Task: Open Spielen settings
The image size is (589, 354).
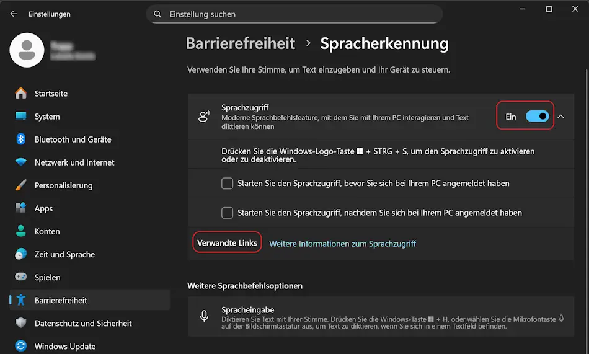Action: 90,277
